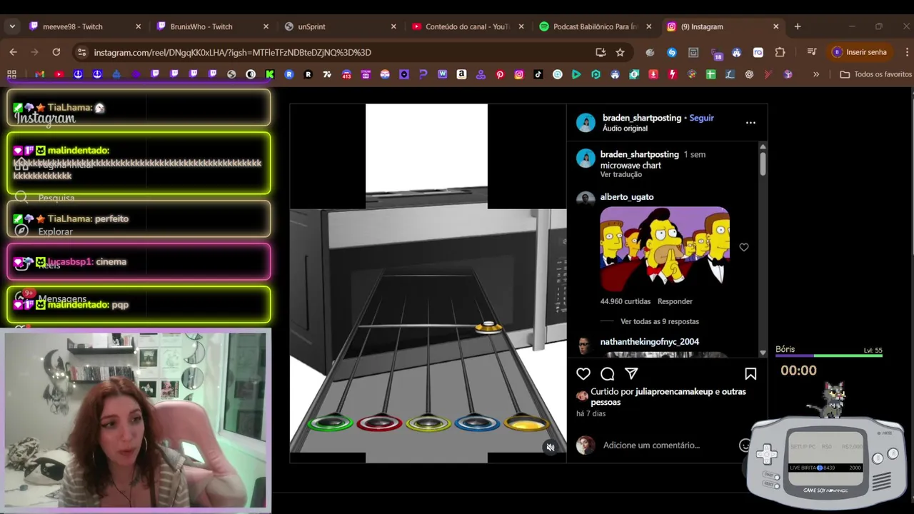Switch to the unSprint tab
Screen dimensions: 914x514
coord(341,26)
